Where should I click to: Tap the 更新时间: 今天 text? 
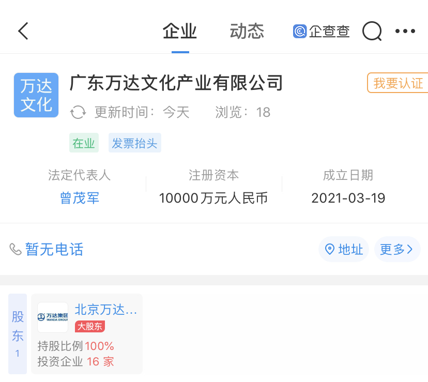(142, 112)
